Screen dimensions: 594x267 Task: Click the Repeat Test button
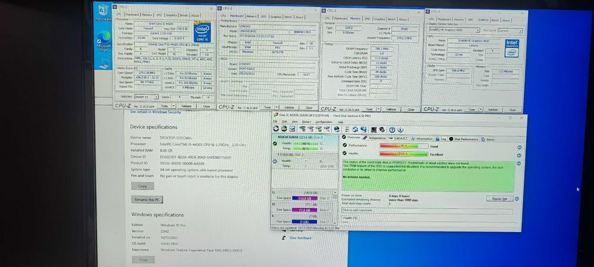pyautogui.click(x=500, y=199)
